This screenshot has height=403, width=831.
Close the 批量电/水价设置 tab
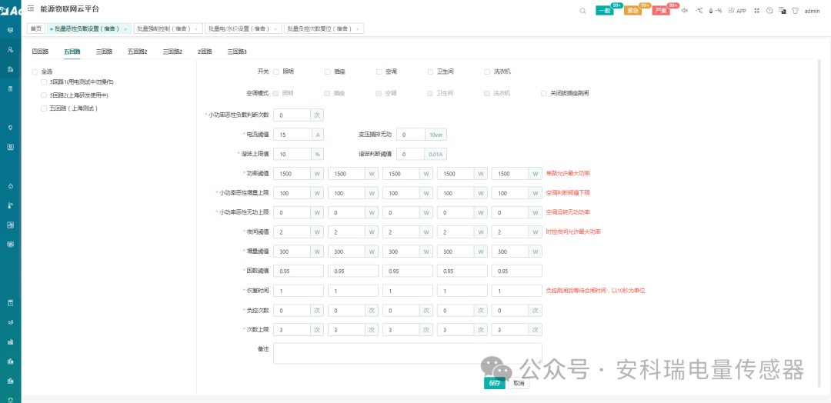pyautogui.click(x=275, y=29)
